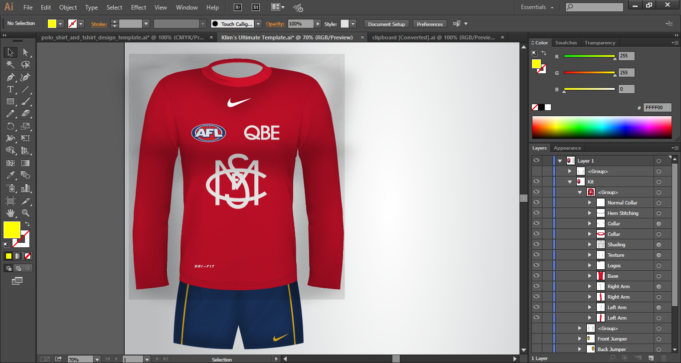The height and width of the screenshot is (363, 681).
Task: Click the FFFF00 hex color field
Action: point(657,108)
